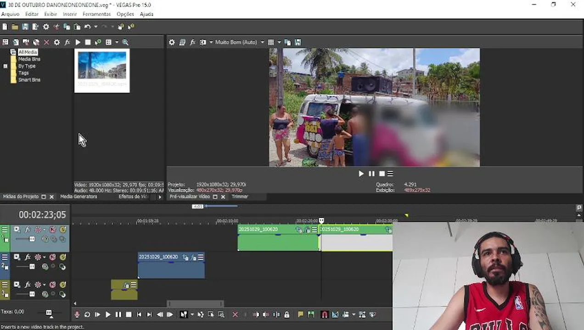Play video in preview window
Image resolution: width=584 pixels, height=330 pixels.
pyautogui.click(x=361, y=174)
